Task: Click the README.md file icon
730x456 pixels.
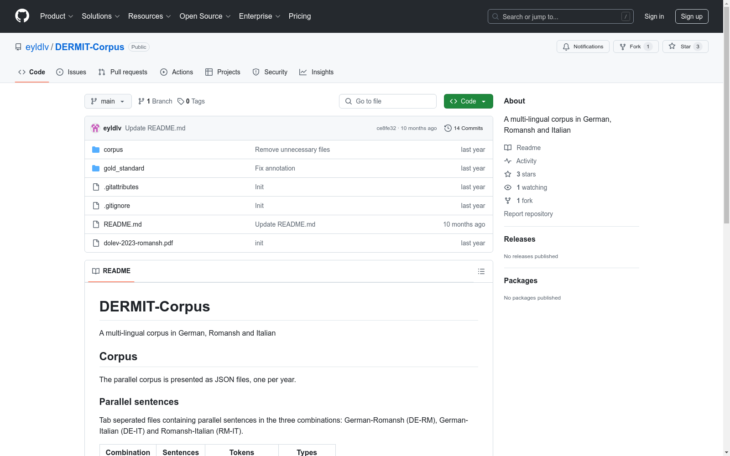Action: coord(96,224)
